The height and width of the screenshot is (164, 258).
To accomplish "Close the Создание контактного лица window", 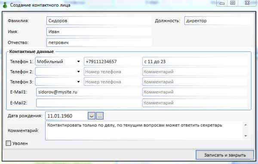I will pos(247,3).
